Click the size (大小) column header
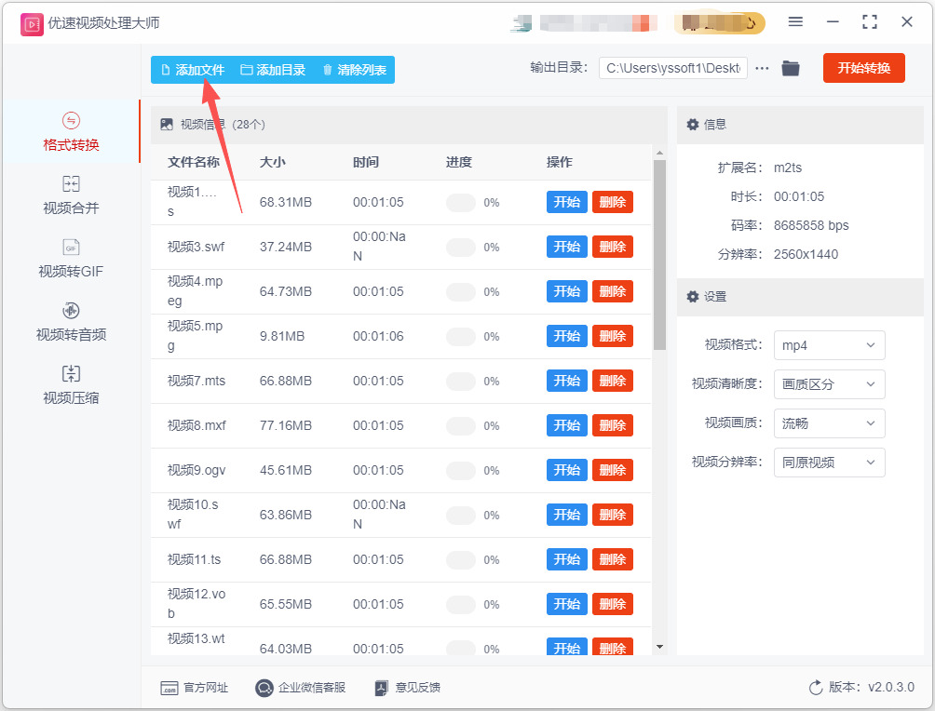The height and width of the screenshot is (711, 935). point(273,162)
